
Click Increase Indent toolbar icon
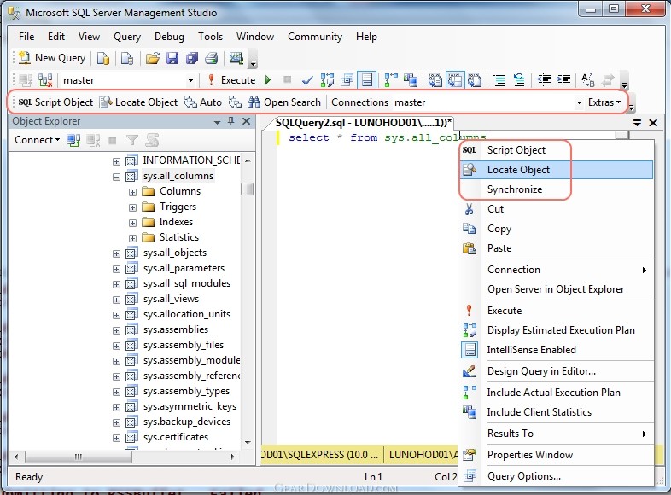tap(564, 80)
